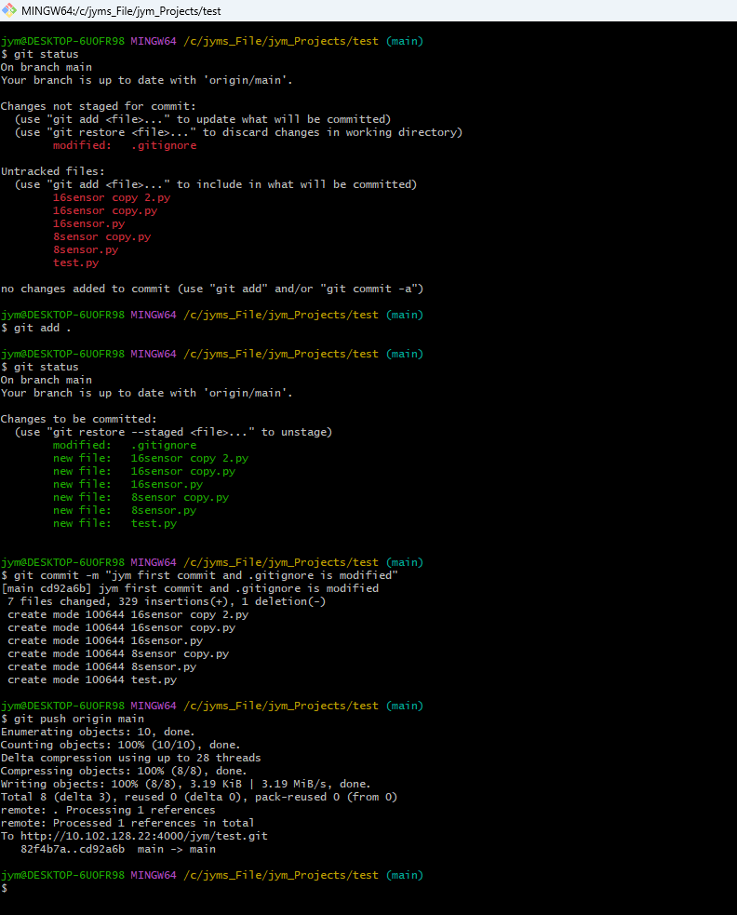Screen dimensions: 737x915
Task: Click the green 'new file: 16sensor copy 2.py' line
Action: 151,458
